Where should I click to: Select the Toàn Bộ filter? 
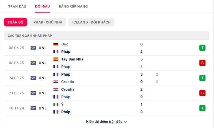(16, 22)
